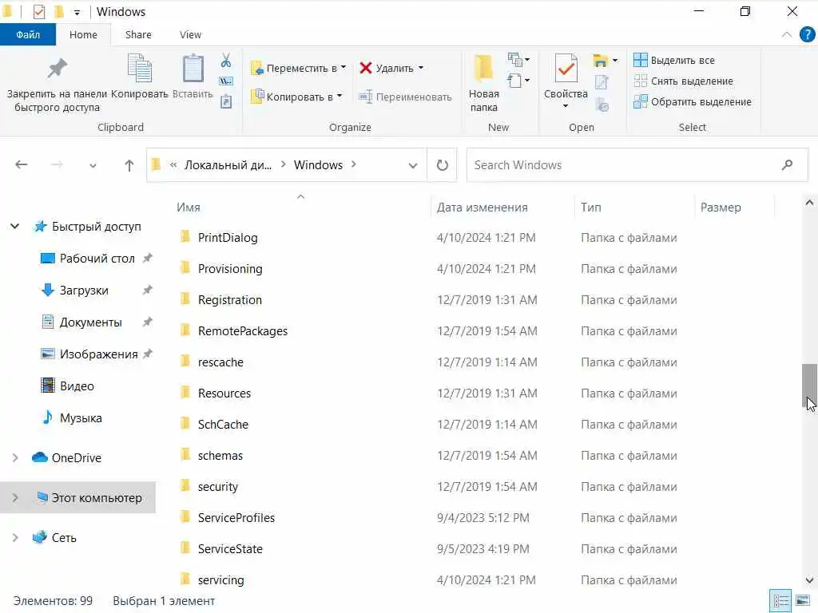Click Windows breadcrumb in address bar
Viewport: 818px width, 613px height.
point(318,165)
